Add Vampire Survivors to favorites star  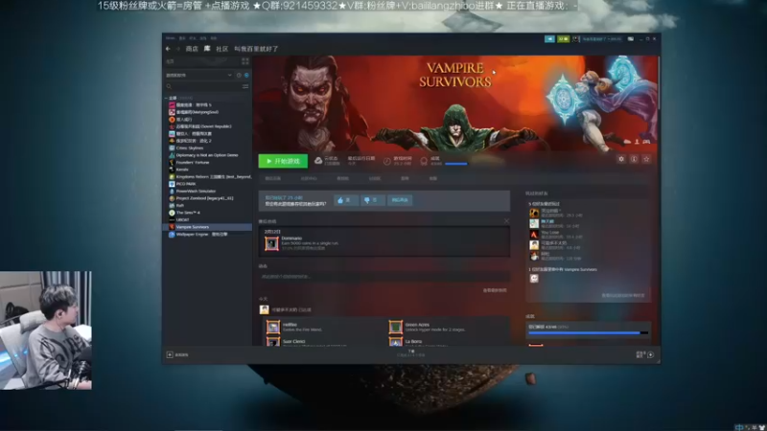[x=646, y=159]
